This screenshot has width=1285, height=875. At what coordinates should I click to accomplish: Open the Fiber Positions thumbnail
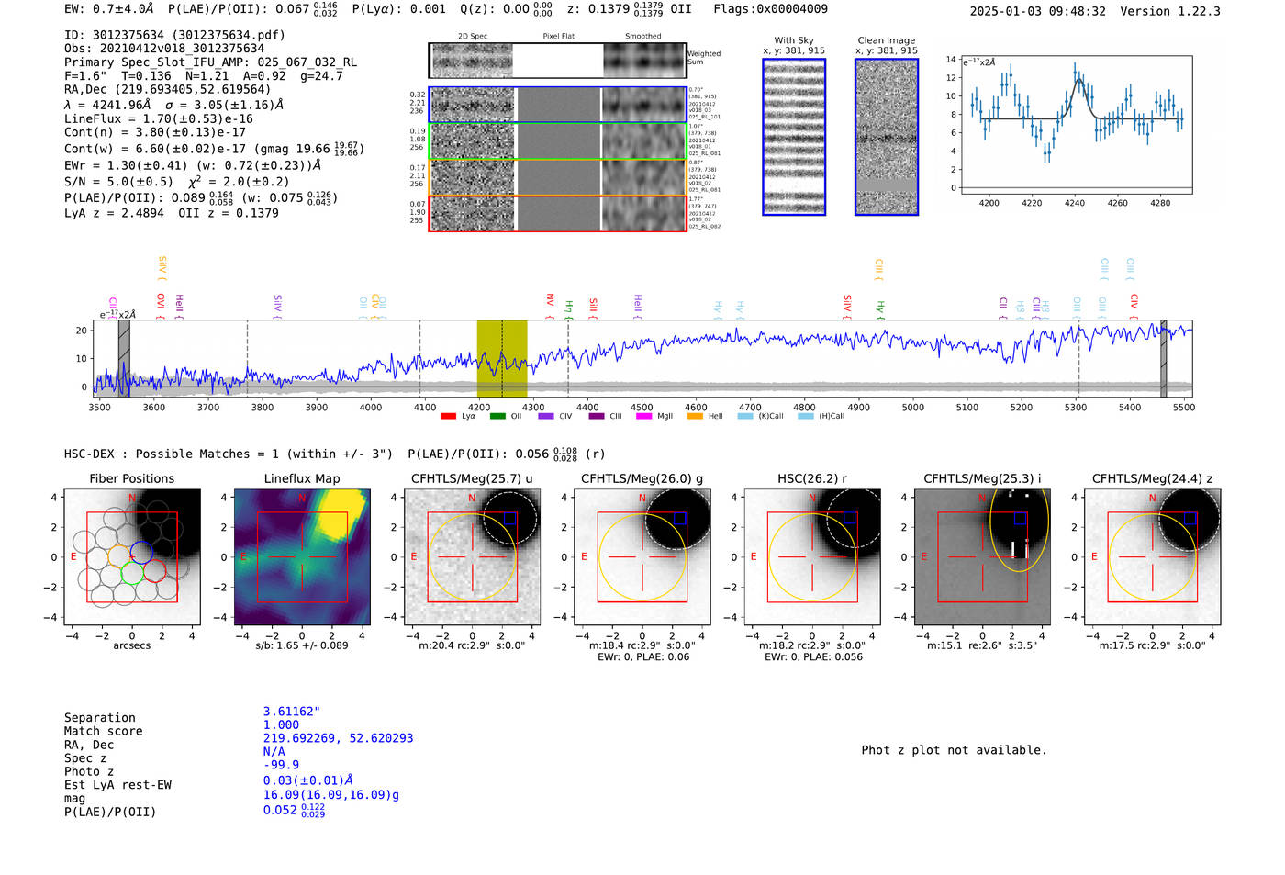point(131,556)
